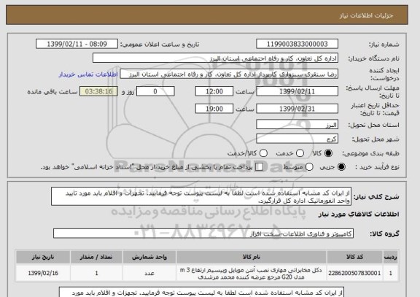Click the response deadline time 12:00

pos(214,91)
